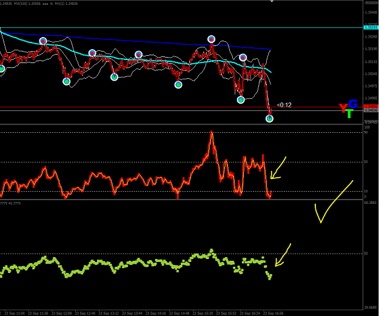
Task: Click the 1.34975 price scale value
Action: coord(371,86)
